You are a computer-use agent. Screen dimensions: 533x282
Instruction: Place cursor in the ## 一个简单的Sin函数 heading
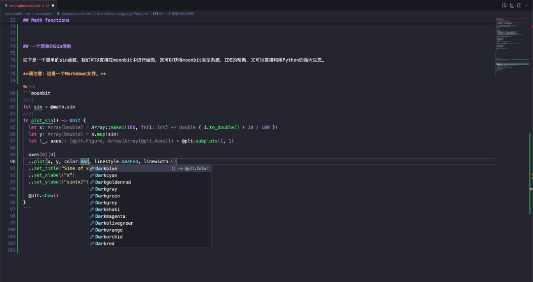(47, 46)
